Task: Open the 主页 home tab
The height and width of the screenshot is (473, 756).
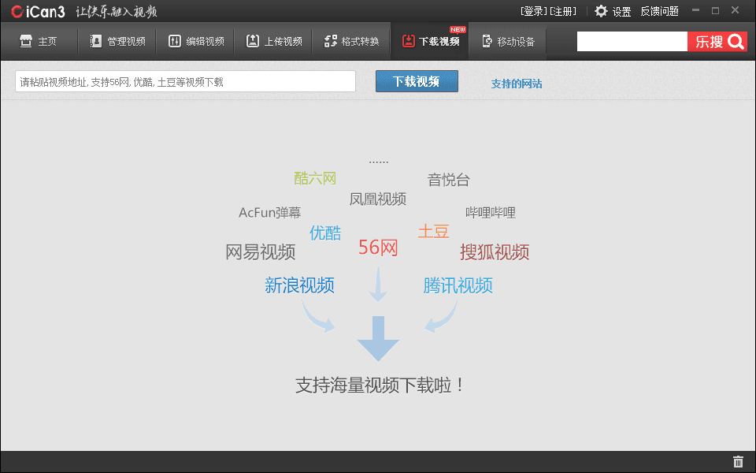Action: click(39, 42)
